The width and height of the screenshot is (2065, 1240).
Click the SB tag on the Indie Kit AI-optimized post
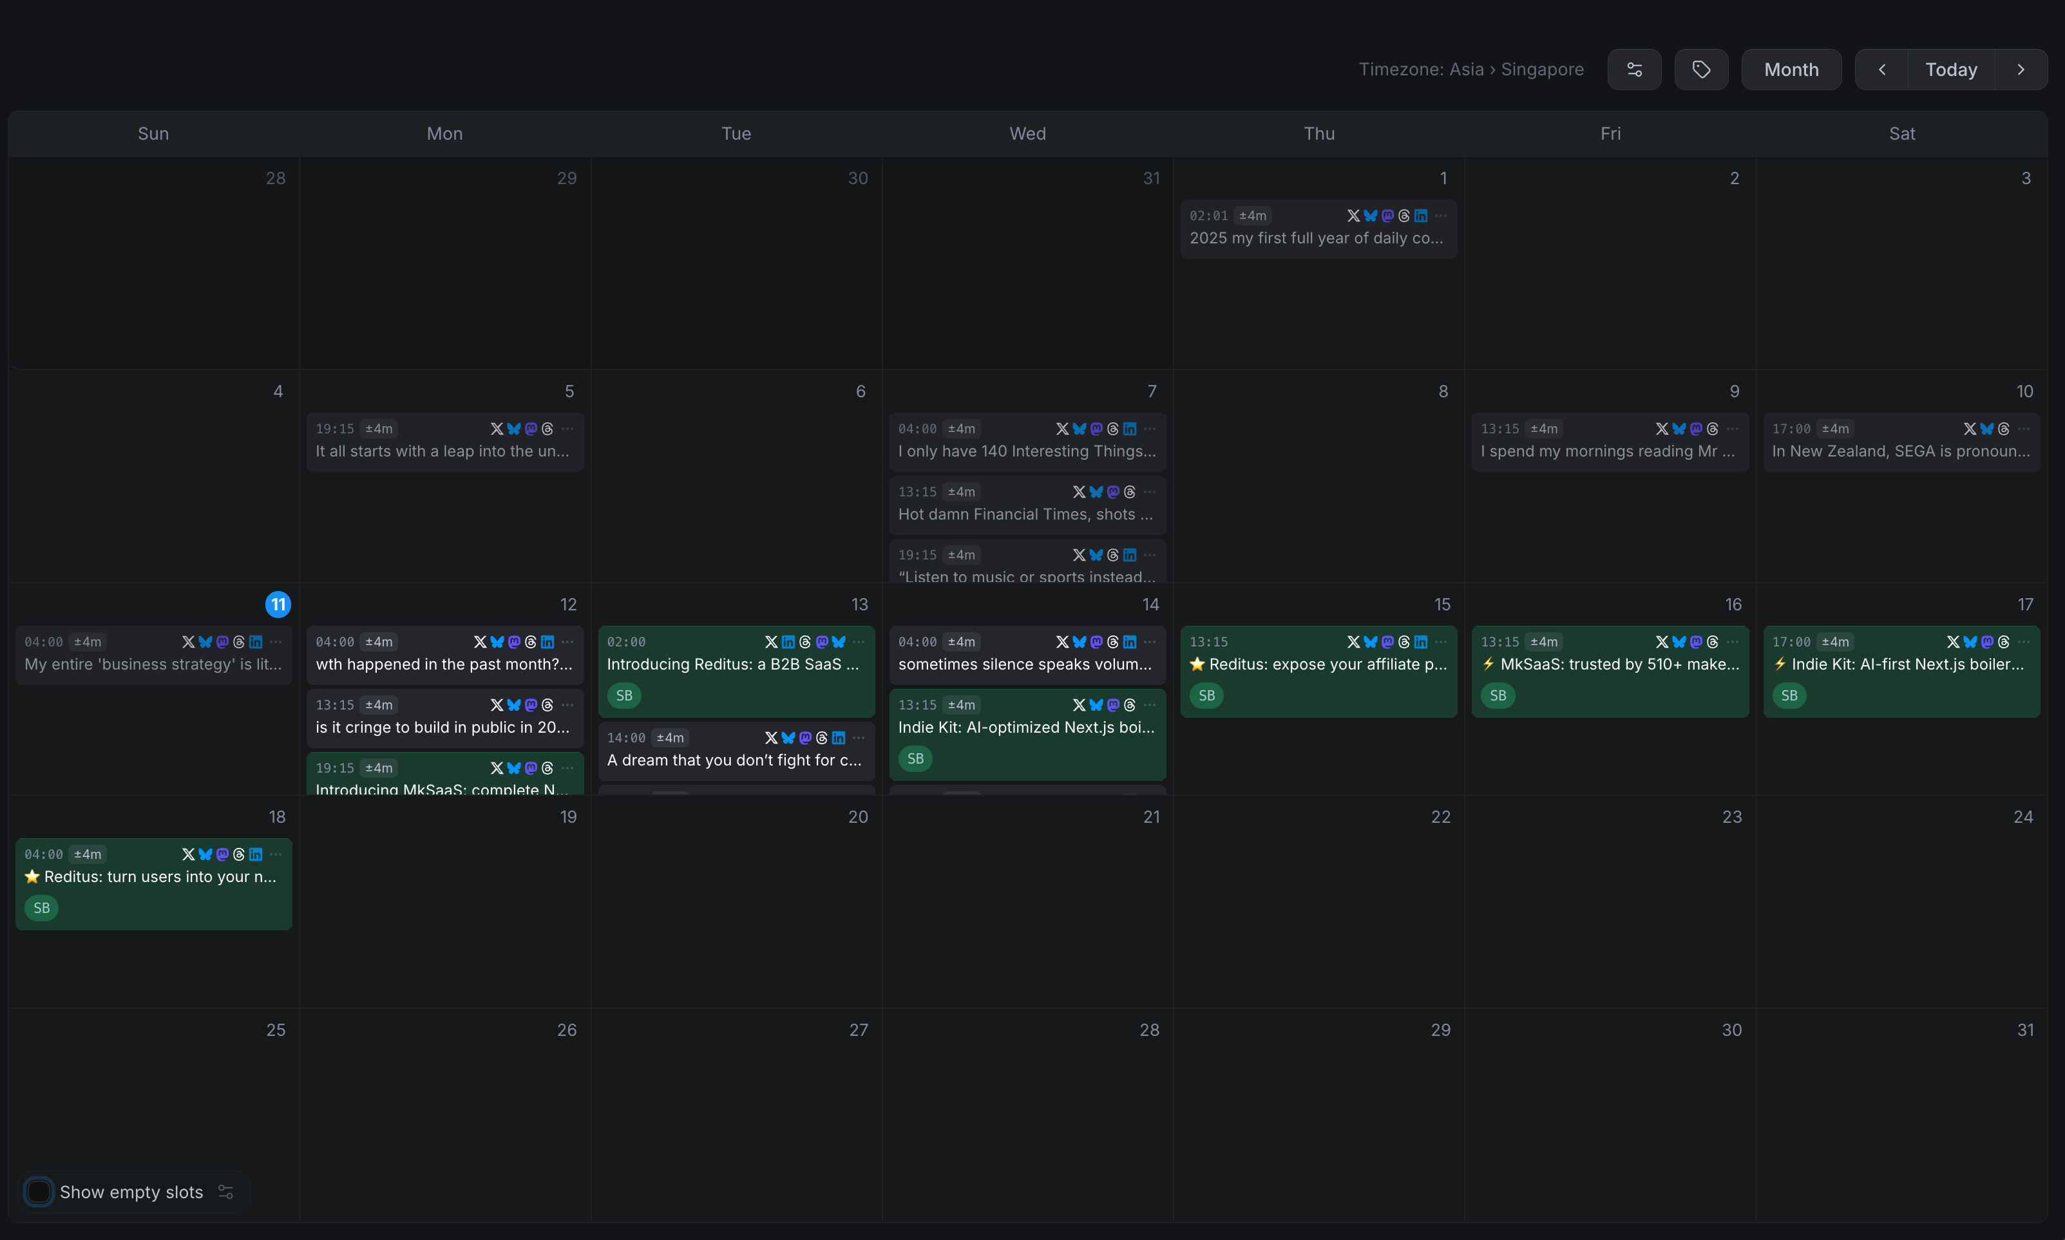click(915, 758)
